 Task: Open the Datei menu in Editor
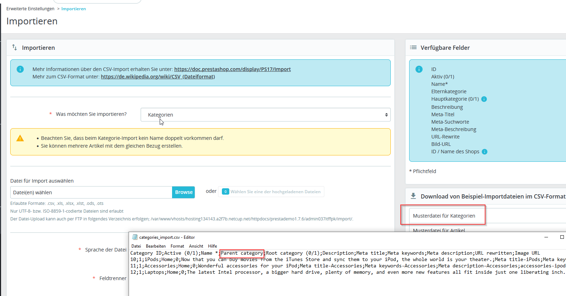click(x=136, y=246)
